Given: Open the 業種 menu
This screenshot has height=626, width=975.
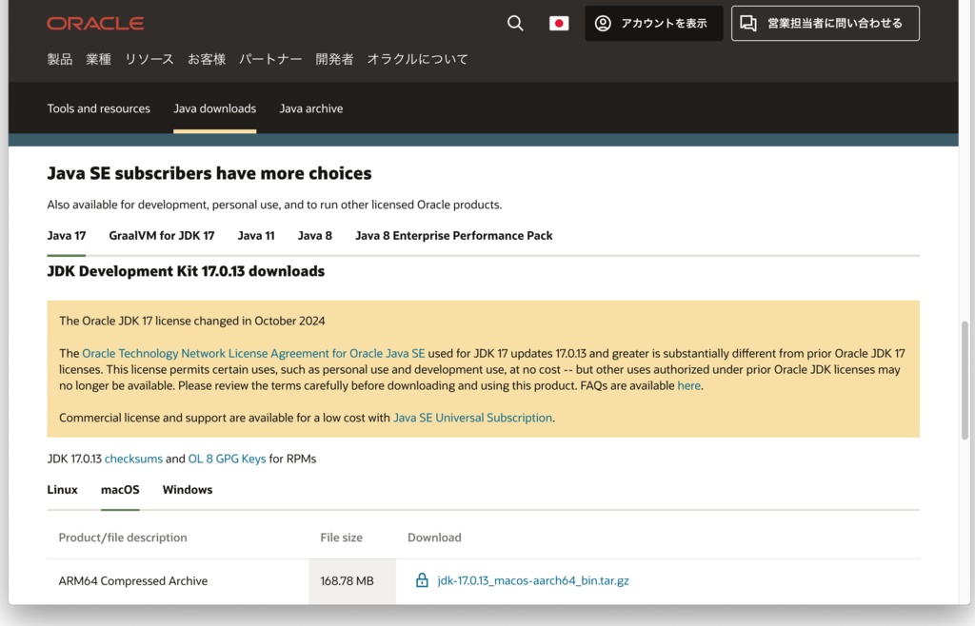Looking at the screenshot, I should click(x=98, y=59).
